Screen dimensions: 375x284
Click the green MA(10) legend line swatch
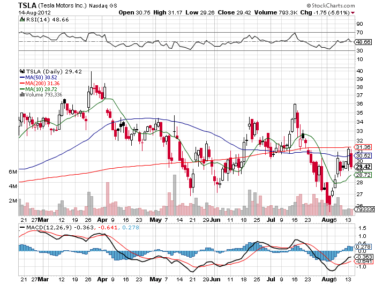[x=22, y=89]
